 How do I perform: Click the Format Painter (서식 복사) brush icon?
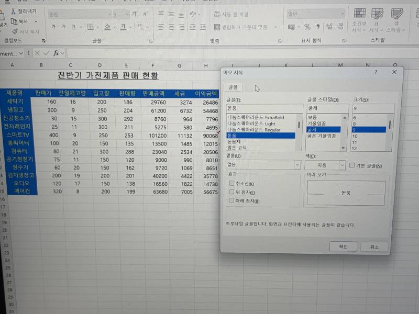click(15, 31)
